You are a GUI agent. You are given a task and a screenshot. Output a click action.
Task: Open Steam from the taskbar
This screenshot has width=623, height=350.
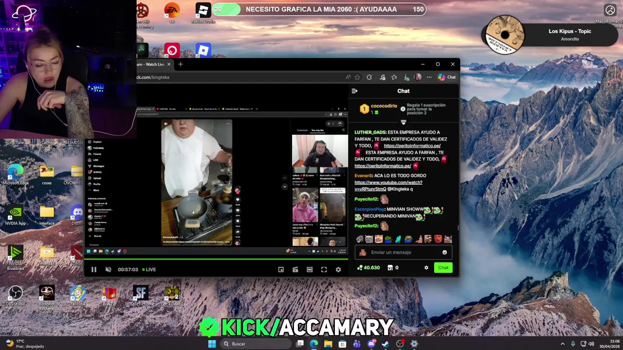[x=385, y=344]
